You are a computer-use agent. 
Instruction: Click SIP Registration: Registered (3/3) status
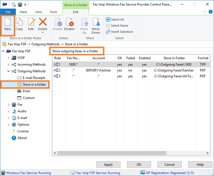pos(170,173)
